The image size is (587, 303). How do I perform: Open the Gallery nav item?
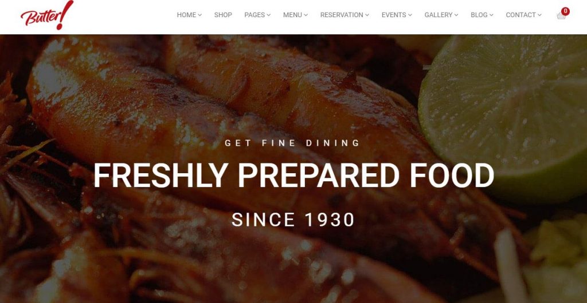click(439, 15)
